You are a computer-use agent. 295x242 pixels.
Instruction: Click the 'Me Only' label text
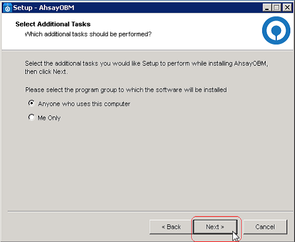point(49,118)
